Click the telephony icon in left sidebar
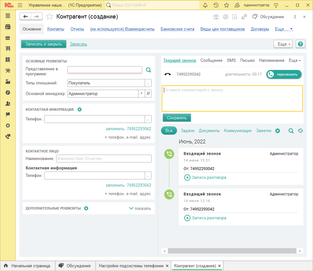 coord(8,136)
